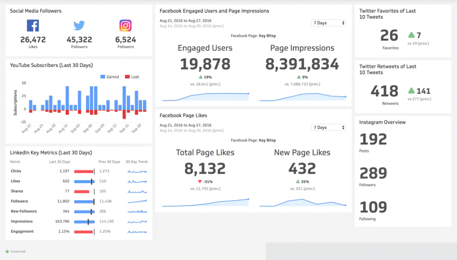Click the Impressions 30 day trend sparkline
Screen dimensions: 457x260
coord(137,221)
